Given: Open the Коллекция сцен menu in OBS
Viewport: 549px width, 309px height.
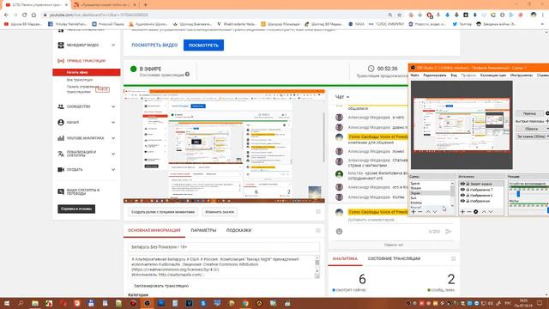Looking at the screenshot, I should pyautogui.click(x=493, y=76).
